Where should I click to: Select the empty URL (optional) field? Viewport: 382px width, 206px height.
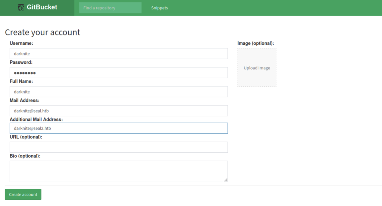pyautogui.click(x=119, y=147)
